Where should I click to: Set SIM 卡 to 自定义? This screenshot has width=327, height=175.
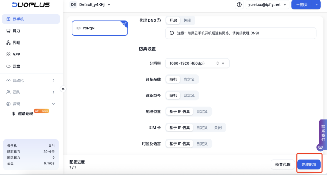202,128
